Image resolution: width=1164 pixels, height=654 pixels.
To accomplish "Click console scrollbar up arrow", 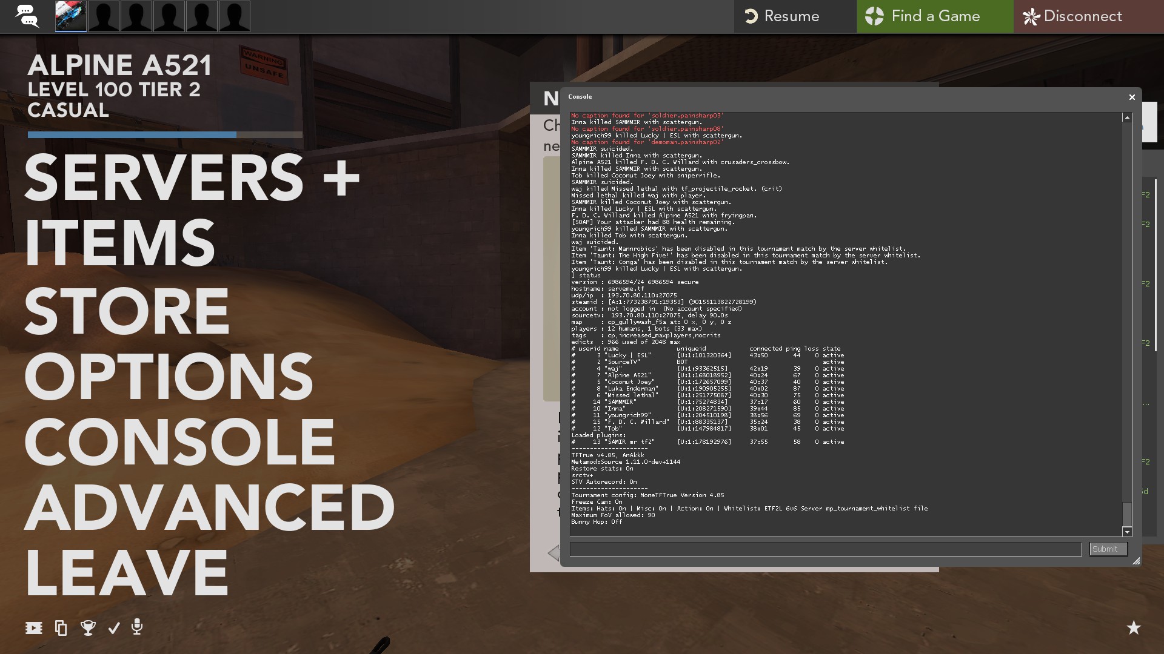I will click(x=1127, y=117).
